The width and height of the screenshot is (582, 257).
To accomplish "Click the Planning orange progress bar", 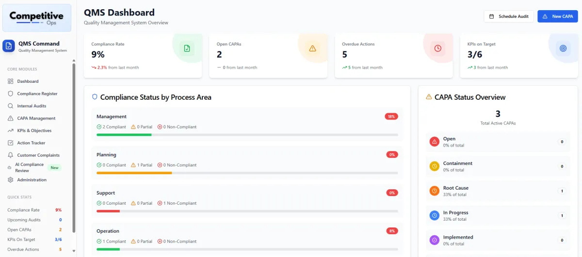I will pos(247,173).
